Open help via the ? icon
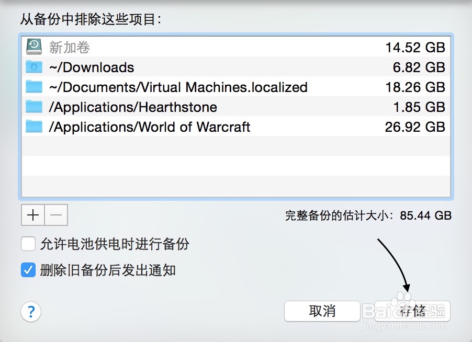The image size is (472, 342). coord(31,311)
